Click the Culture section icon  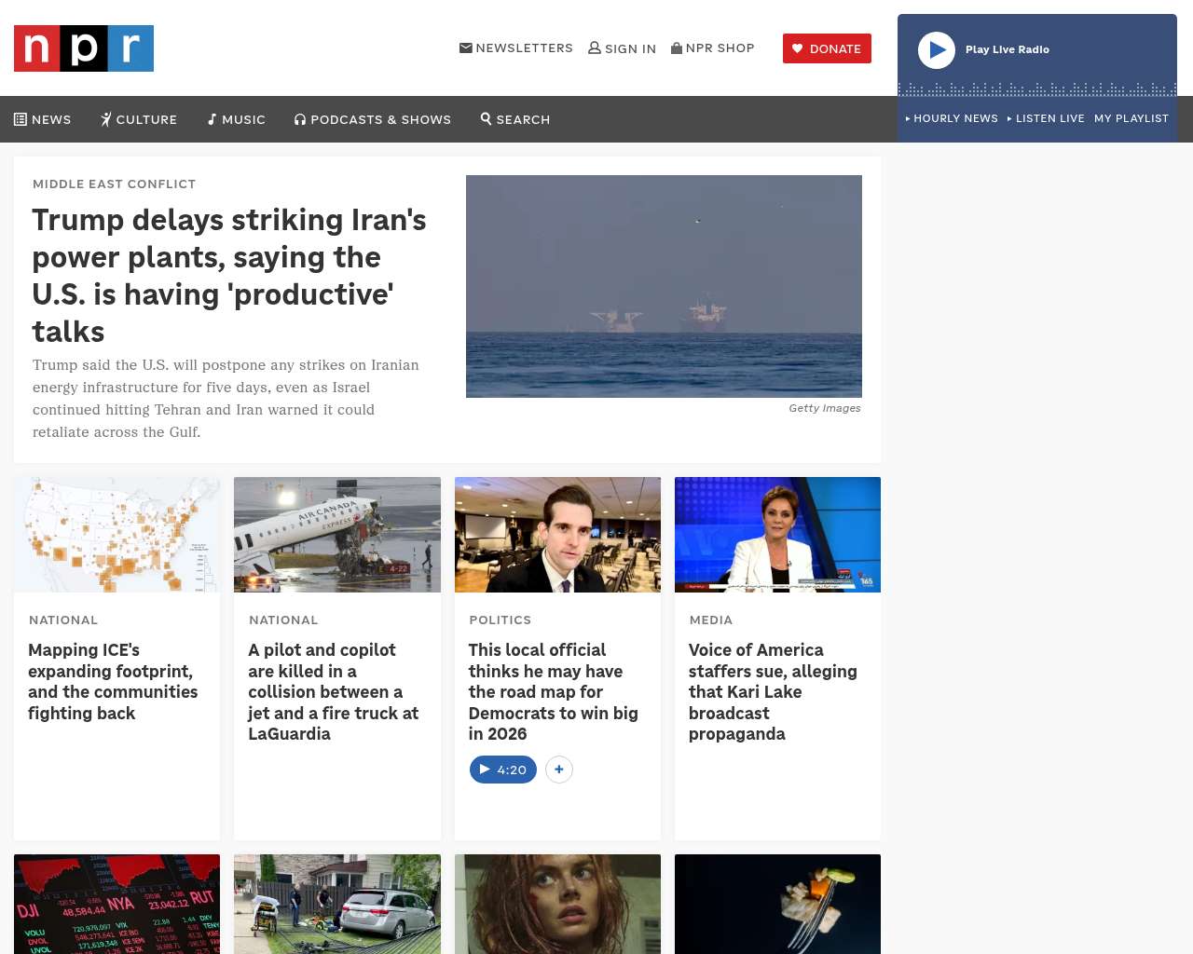point(106,119)
